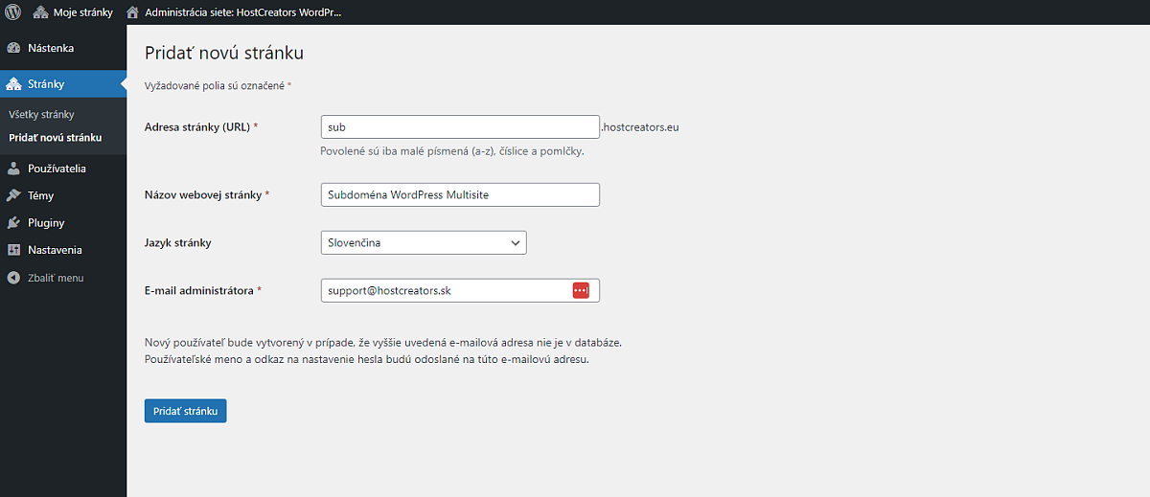Click the Jazyk stránky label
Image resolution: width=1150 pixels, height=497 pixels.
[178, 243]
